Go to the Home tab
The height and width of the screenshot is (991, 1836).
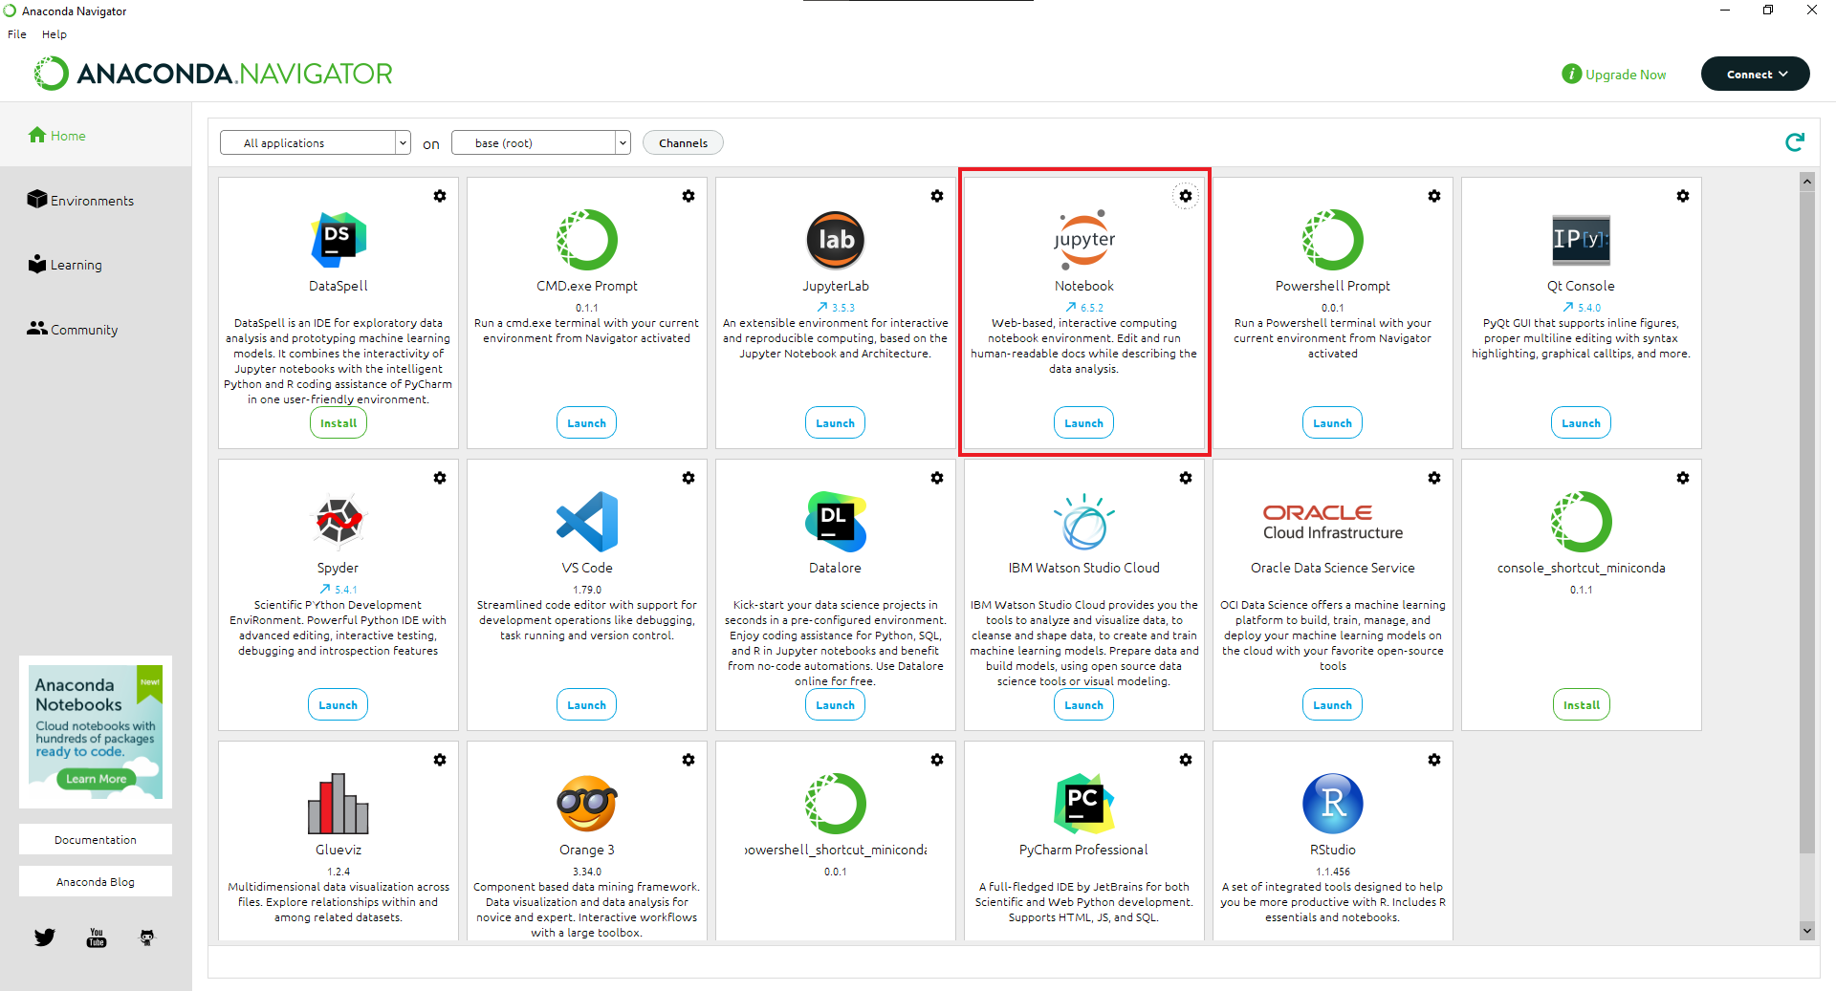[x=96, y=136]
